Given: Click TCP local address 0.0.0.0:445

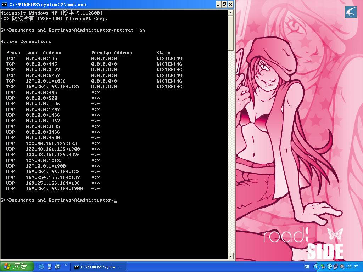Looking at the screenshot, I should click(41, 64).
